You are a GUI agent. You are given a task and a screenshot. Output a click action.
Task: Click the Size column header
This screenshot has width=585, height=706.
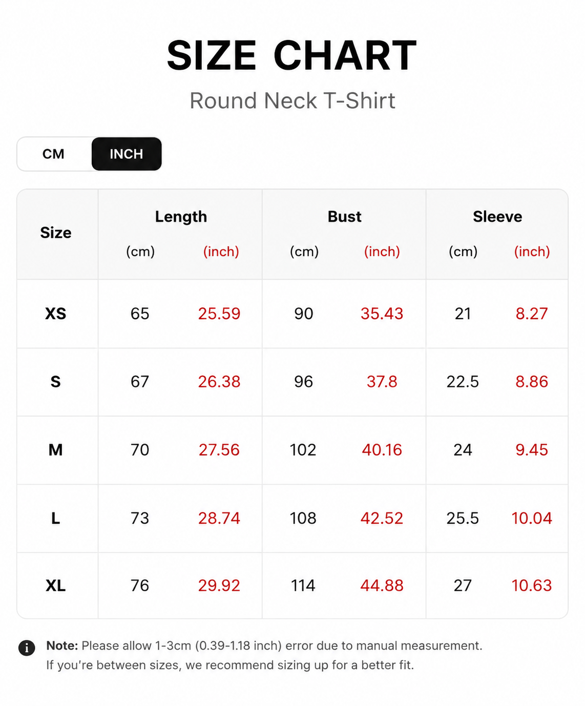coord(56,233)
